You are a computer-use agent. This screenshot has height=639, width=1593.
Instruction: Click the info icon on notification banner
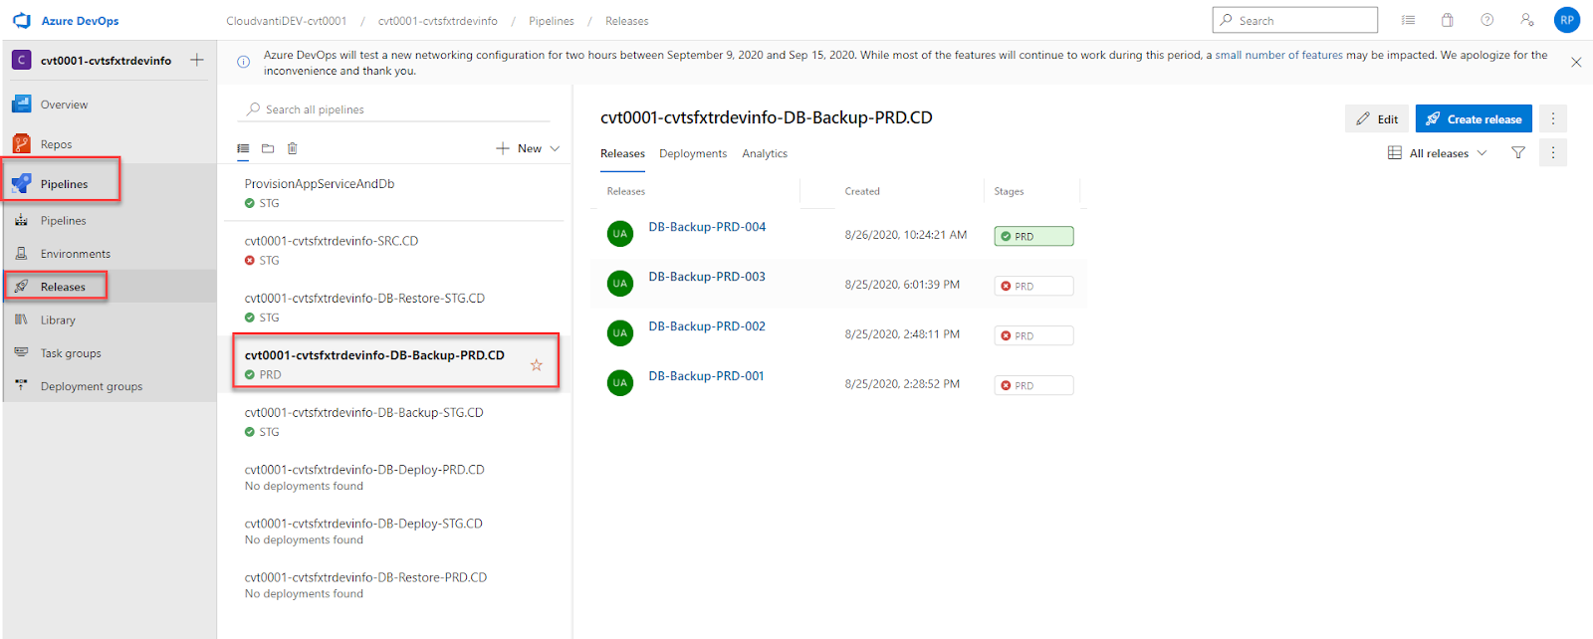coord(243,62)
